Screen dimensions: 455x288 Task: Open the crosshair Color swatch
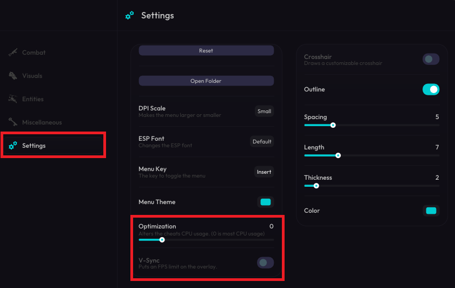(431, 211)
